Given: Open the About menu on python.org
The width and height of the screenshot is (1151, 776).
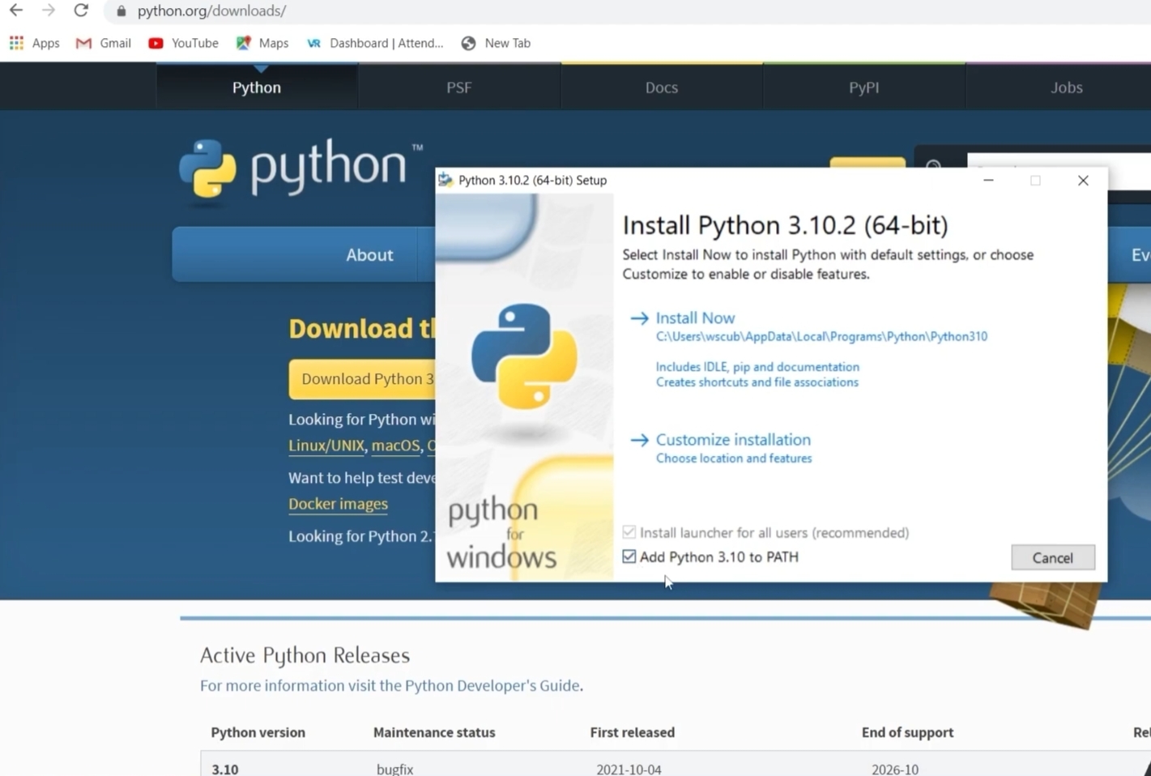Looking at the screenshot, I should tap(369, 254).
